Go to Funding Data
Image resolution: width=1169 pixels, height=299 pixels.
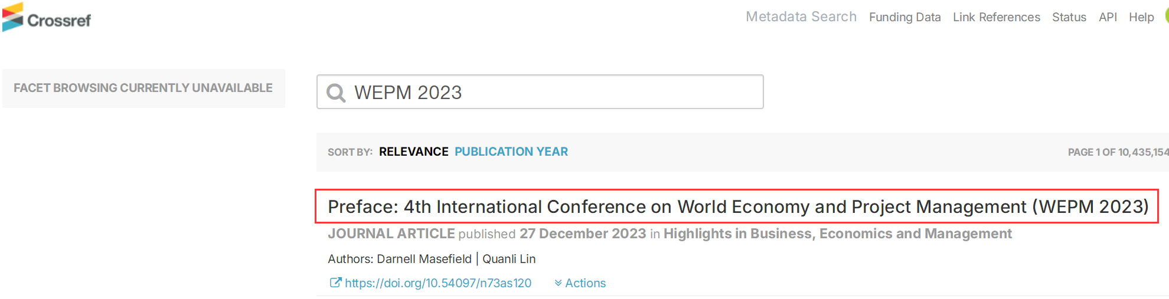(904, 18)
